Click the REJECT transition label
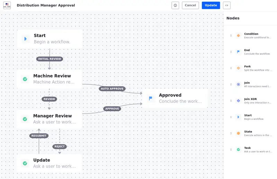This screenshot has height=179, width=277. coord(60,147)
